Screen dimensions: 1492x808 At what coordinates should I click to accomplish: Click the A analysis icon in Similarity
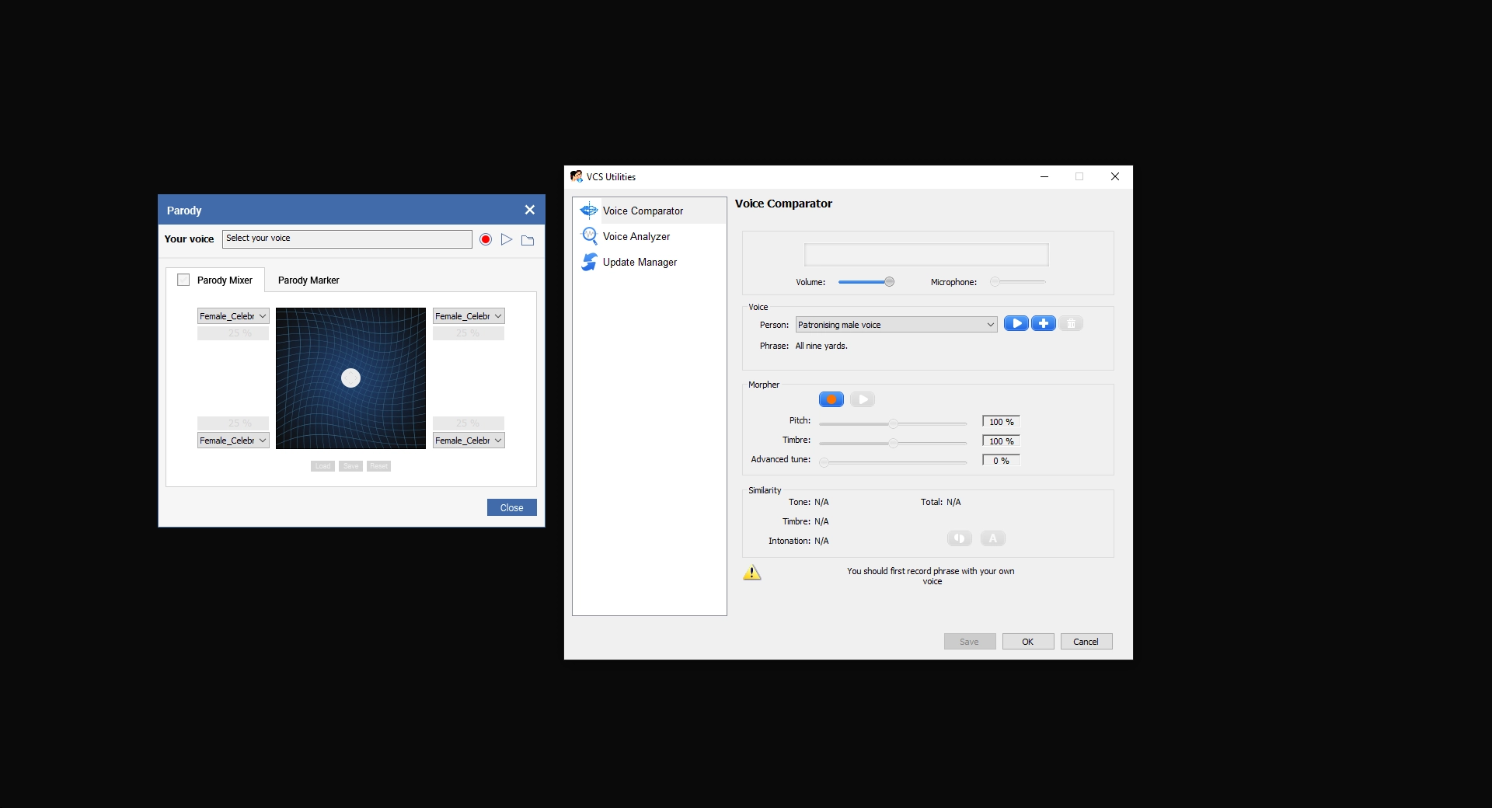pos(992,538)
